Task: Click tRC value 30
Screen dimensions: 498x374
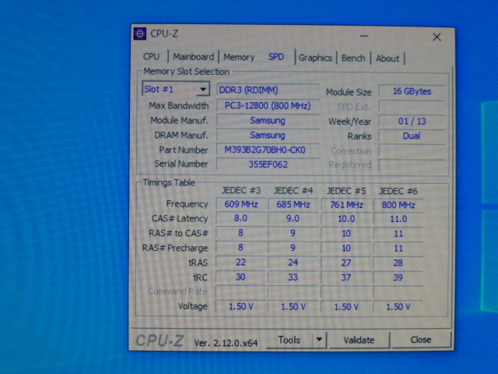Action: coord(240,277)
